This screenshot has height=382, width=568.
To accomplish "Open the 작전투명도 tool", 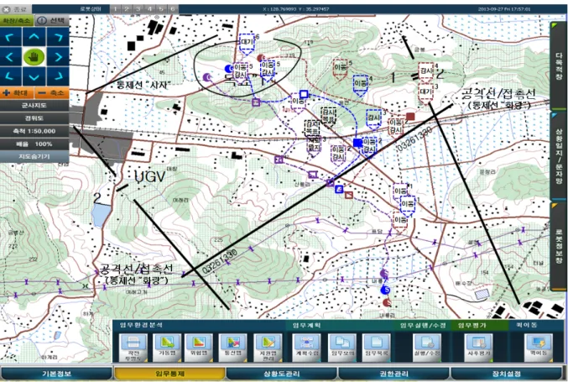I will pos(133,348).
